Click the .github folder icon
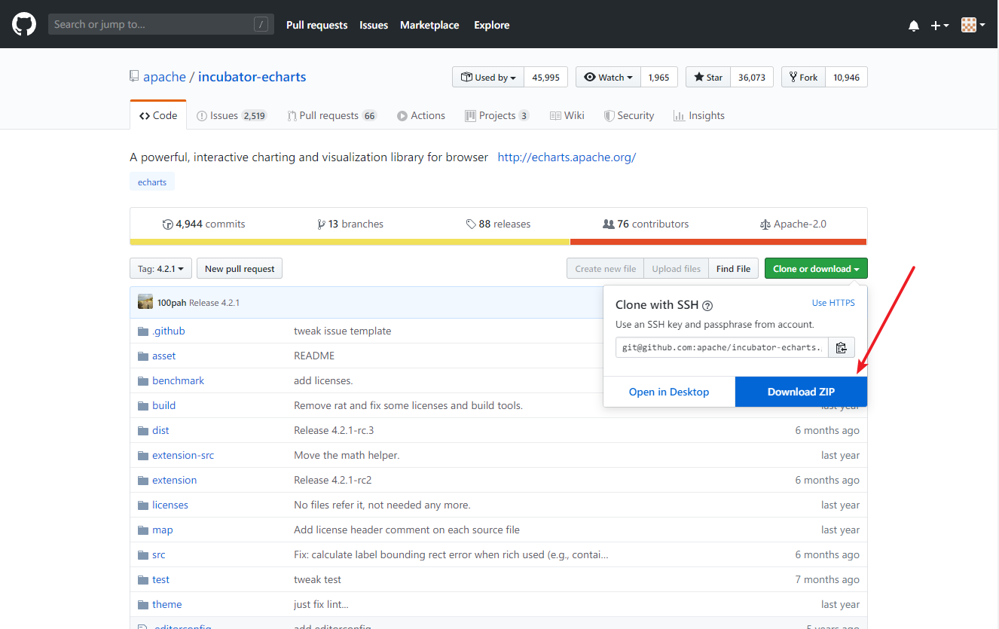999x629 pixels. pyautogui.click(x=143, y=331)
